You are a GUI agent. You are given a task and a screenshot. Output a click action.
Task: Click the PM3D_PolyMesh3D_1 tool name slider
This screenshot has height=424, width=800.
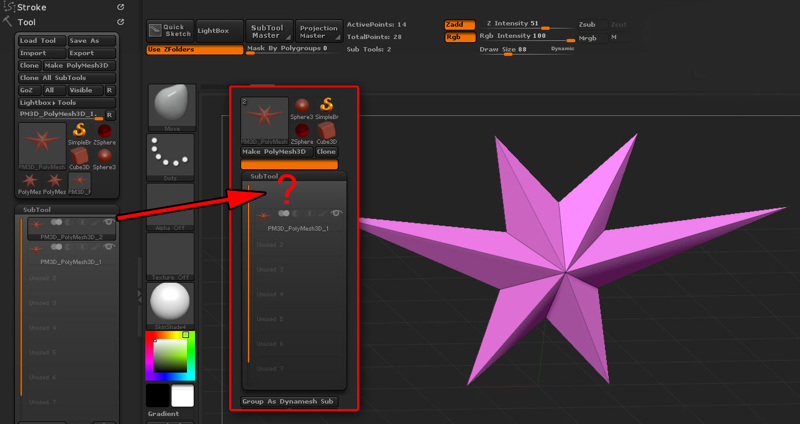point(61,115)
